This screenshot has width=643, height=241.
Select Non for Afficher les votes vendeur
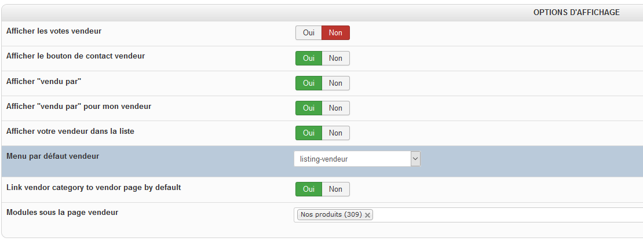coord(335,33)
